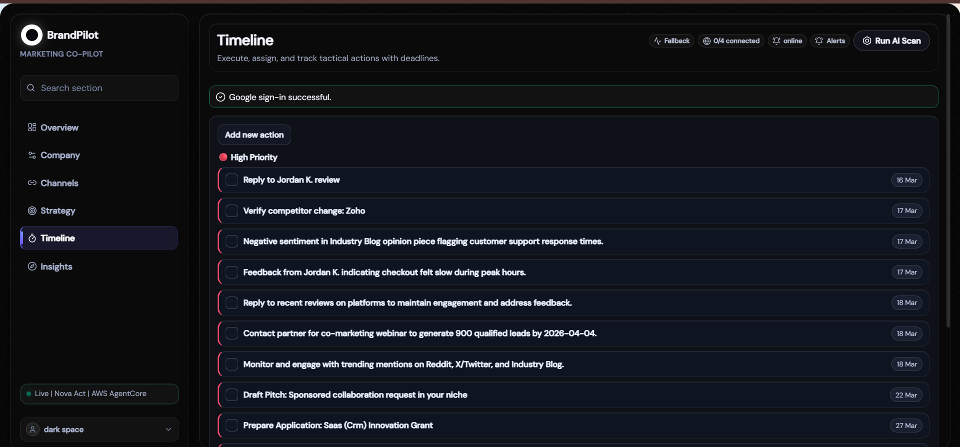Viewport: 960px width, 447px height.
Task: Check Verify competitor change: Zoho task
Action: (x=232, y=210)
